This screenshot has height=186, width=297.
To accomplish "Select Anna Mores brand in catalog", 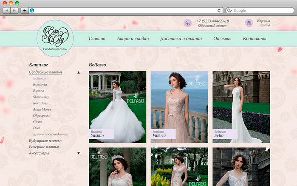I will [x=42, y=109].
